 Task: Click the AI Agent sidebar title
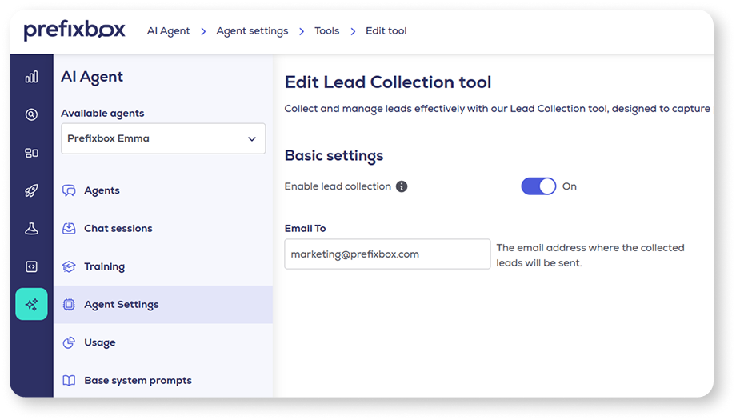click(x=92, y=77)
